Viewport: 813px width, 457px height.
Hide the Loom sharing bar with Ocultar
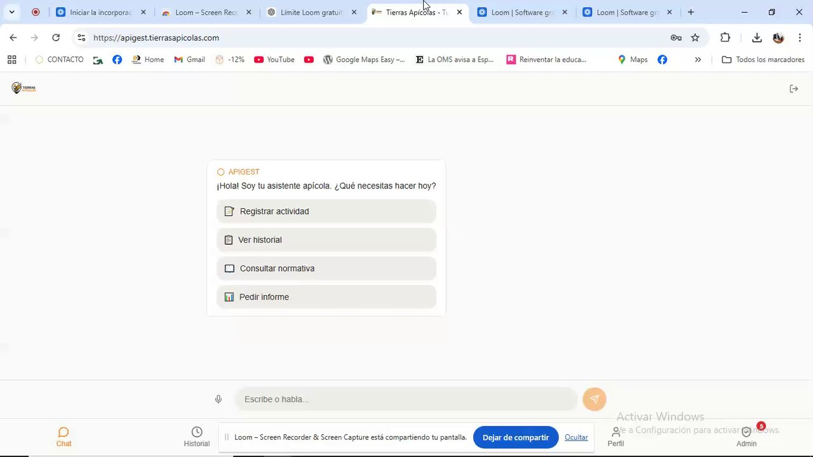click(x=576, y=437)
